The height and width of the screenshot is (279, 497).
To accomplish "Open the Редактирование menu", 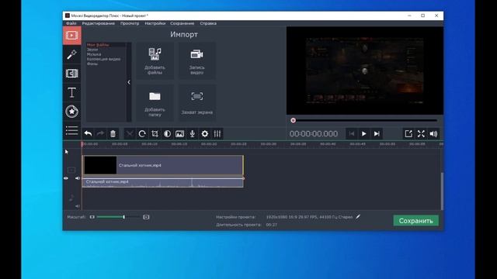I will (x=99, y=23).
